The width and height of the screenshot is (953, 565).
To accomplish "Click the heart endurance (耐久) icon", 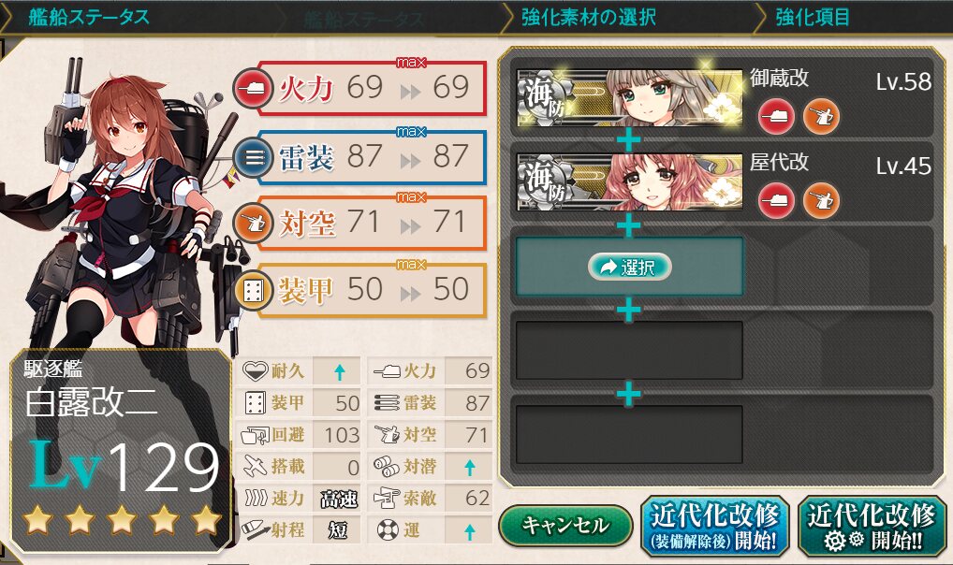I will pyautogui.click(x=255, y=370).
